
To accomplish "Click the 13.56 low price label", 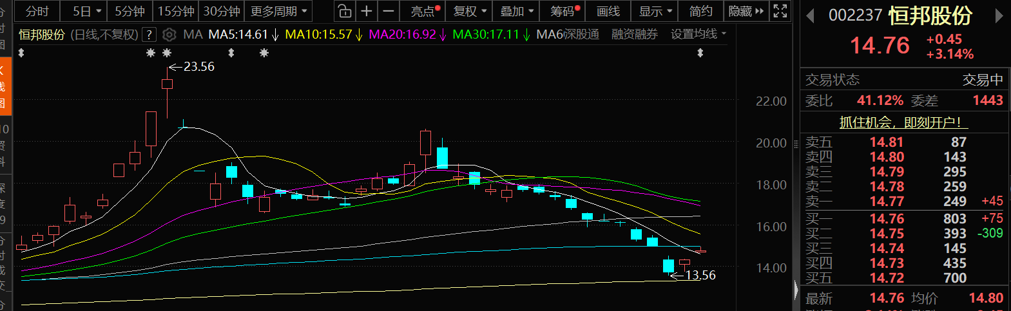I will click(x=700, y=276).
